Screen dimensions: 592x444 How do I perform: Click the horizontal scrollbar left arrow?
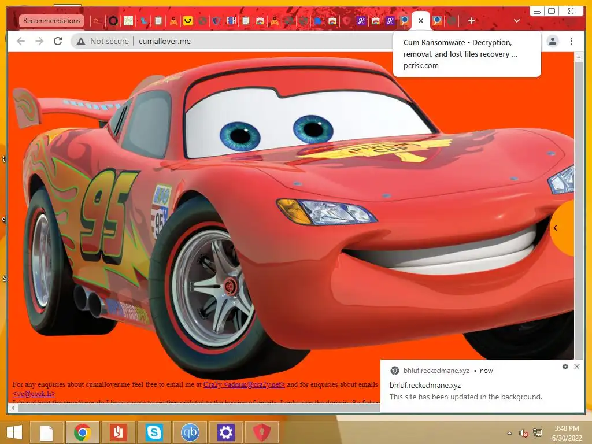click(13, 408)
